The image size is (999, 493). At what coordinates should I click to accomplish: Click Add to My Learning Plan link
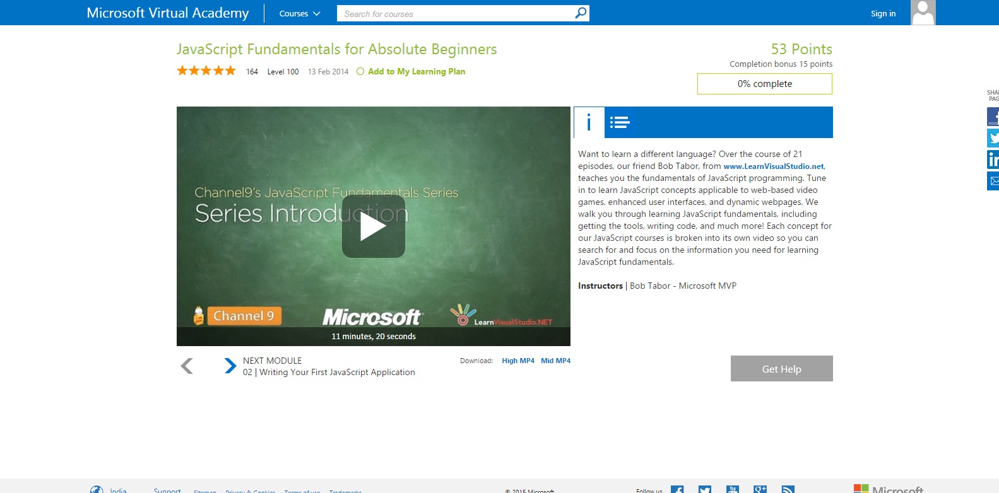[x=417, y=71]
